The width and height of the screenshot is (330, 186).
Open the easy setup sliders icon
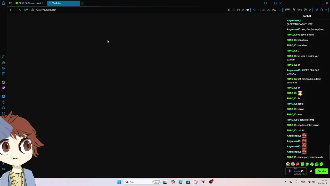(x=279, y=10)
